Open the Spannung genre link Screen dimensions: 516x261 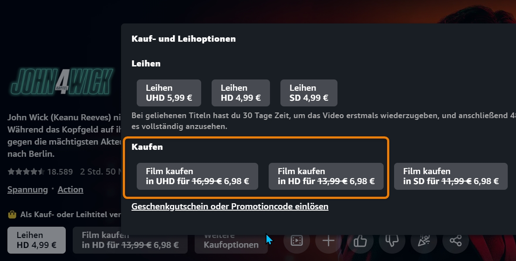click(27, 190)
